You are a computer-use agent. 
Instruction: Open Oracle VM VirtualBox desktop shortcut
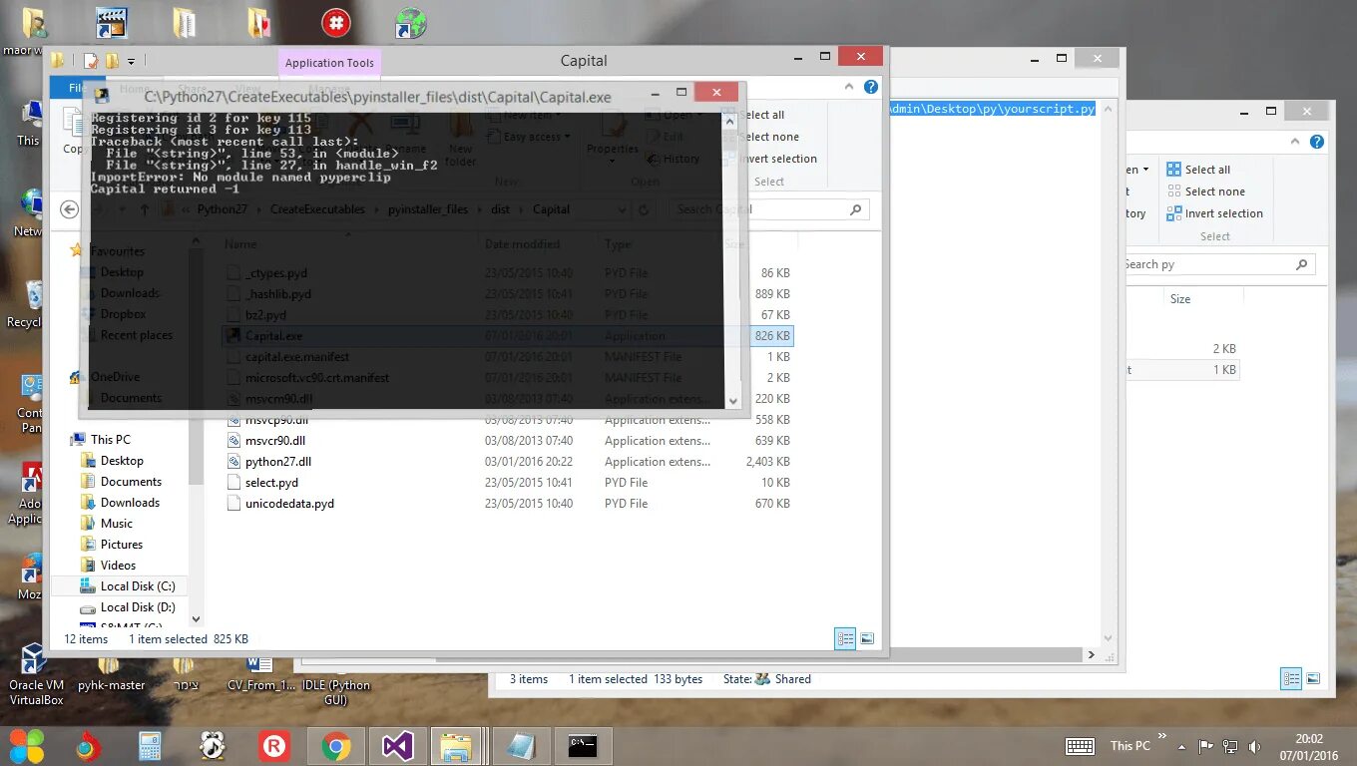click(36, 675)
